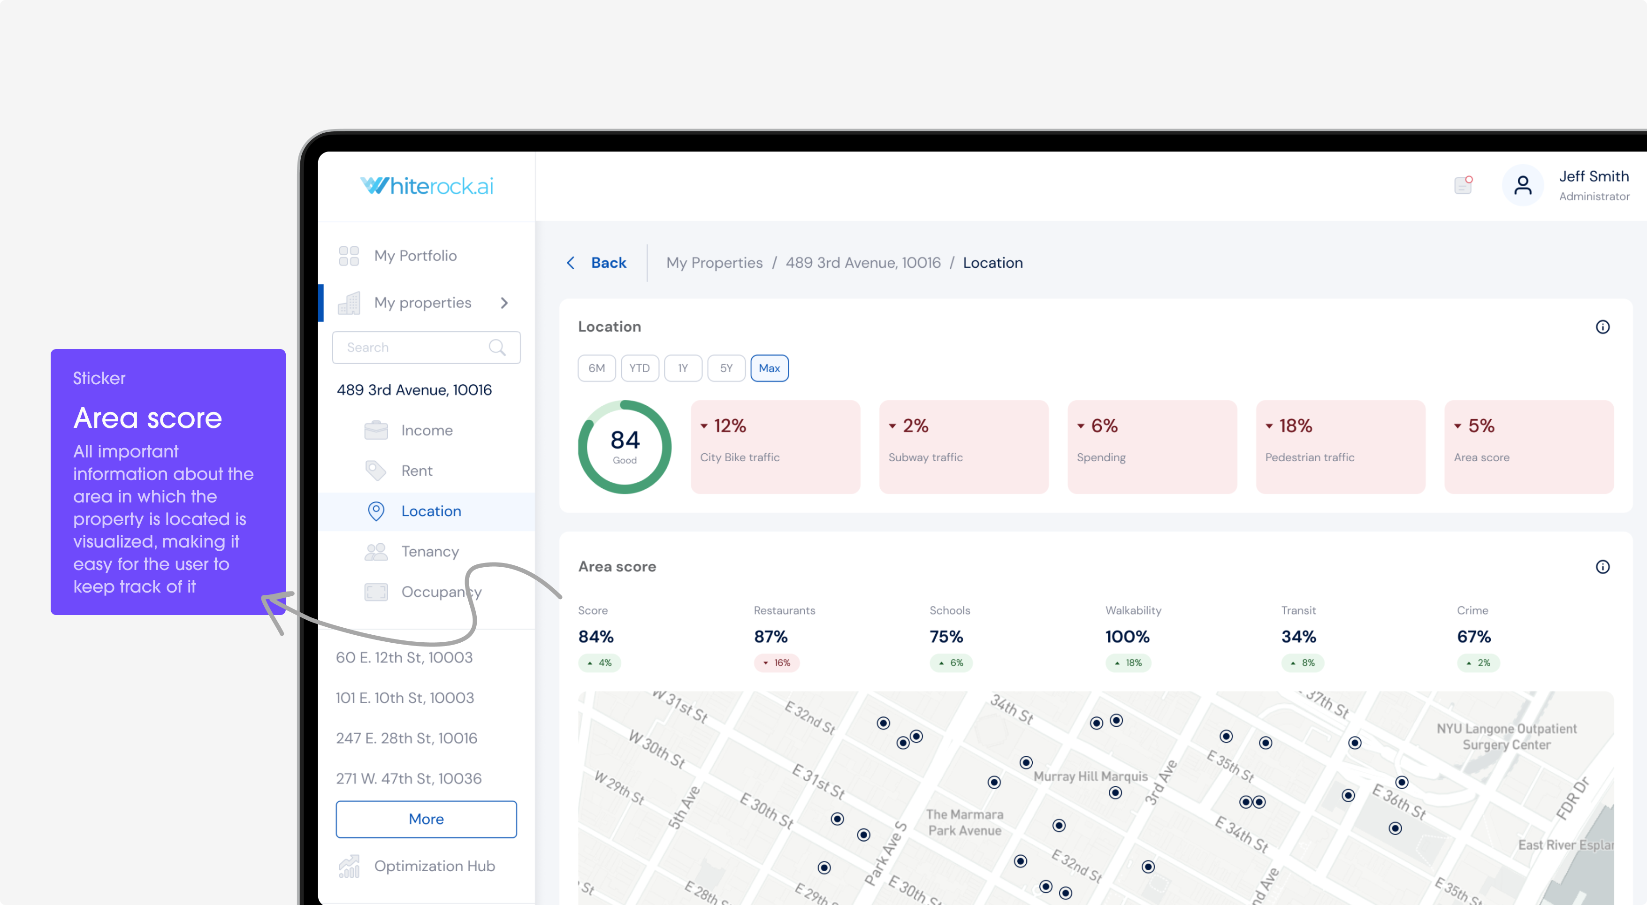Click the Transit 34% value

click(x=1298, y=637)
